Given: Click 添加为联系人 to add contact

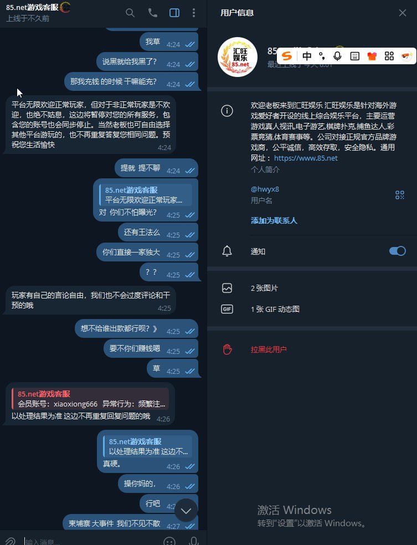Looking at the screenshot, I should (x=274, y=220).
